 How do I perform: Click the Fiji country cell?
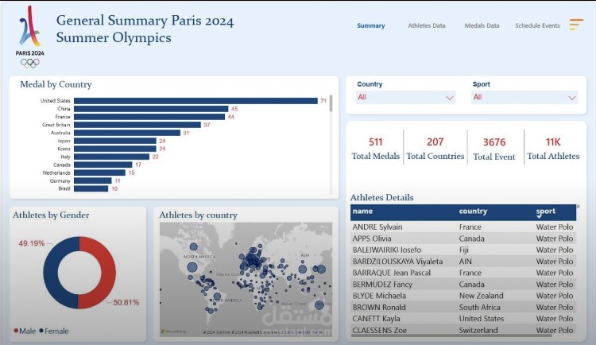click(464, 250)
